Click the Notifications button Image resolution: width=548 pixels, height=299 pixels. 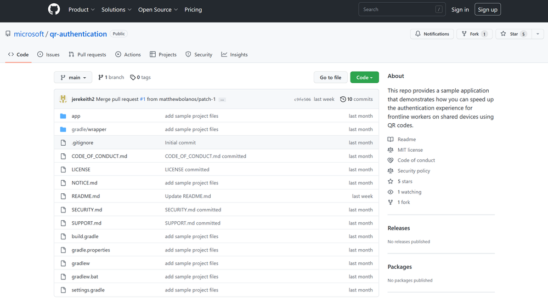432,34
